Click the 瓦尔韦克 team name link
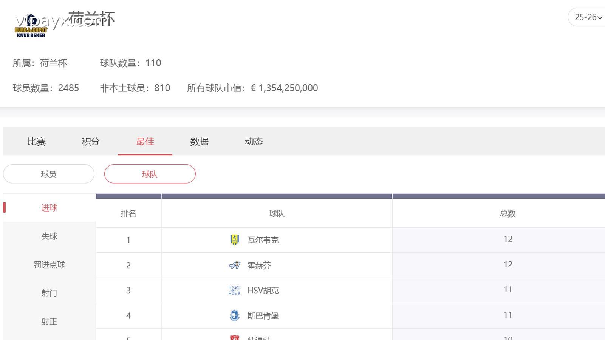 click(x=263, y=240)
